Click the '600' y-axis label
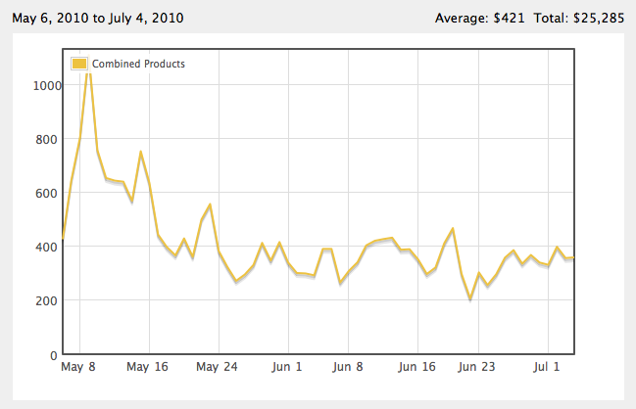Viewport: 636px width, 409px height. pyautogui.click(x=47, y=194)
